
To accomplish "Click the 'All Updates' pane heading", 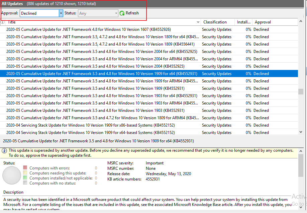I will (x=12, y=4).
